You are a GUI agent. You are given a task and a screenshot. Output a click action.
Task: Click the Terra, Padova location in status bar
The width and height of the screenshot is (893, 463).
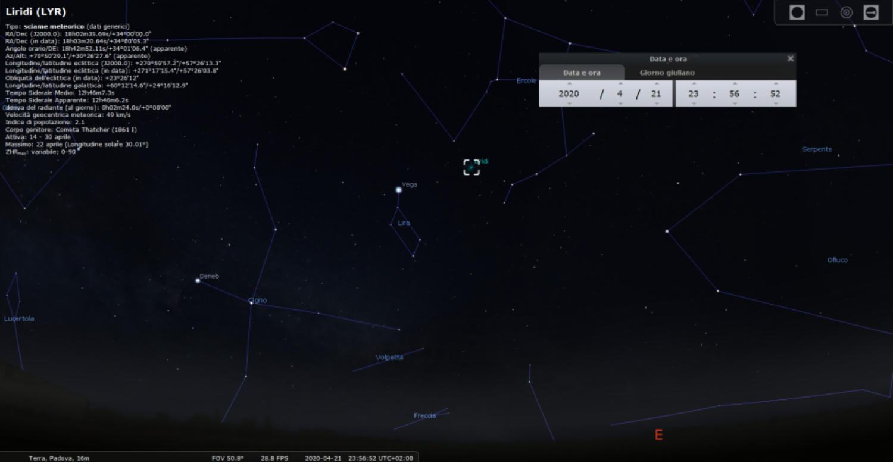[59, 458]
